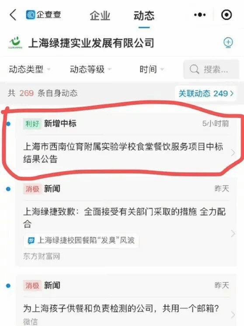244x326 pixels.
Task: Tap the hot topic tag icon
Action: pos(31,240)
